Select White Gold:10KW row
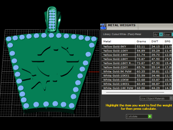The height and width of the screenshot is (130, 173). (137, 80)
